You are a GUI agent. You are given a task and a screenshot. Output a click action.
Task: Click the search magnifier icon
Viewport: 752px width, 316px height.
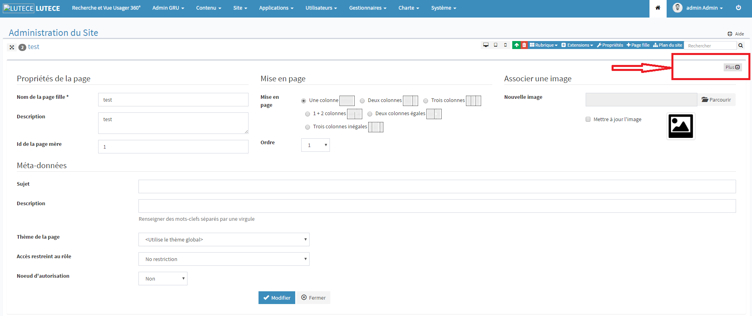point(741,45)
